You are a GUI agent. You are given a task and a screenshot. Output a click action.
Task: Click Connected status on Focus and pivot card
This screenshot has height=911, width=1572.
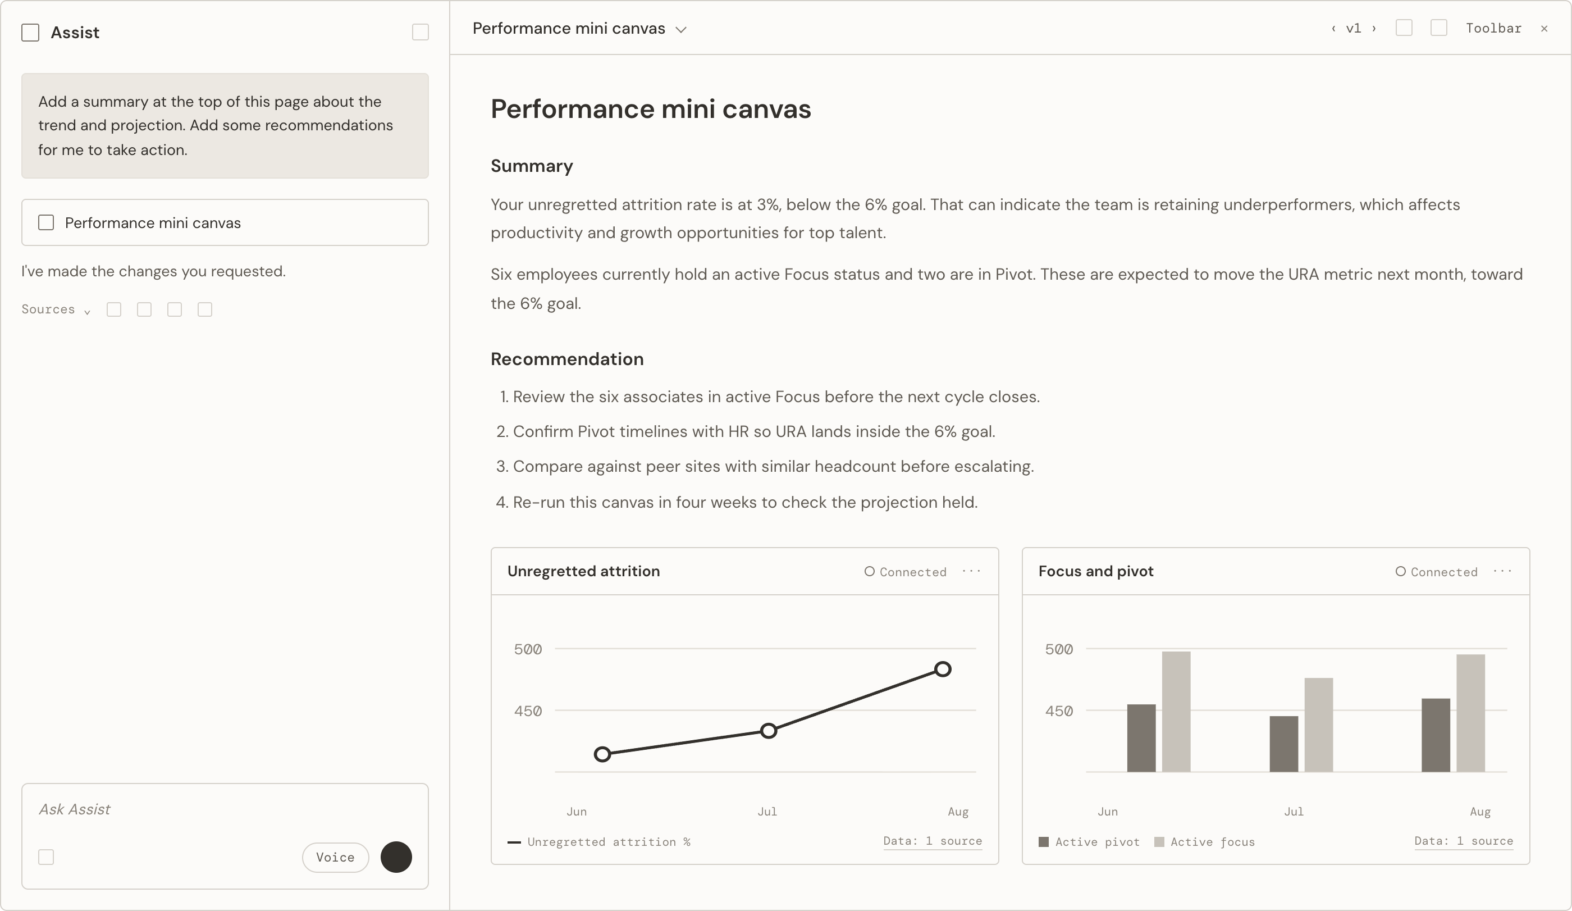coord(1437,572)
